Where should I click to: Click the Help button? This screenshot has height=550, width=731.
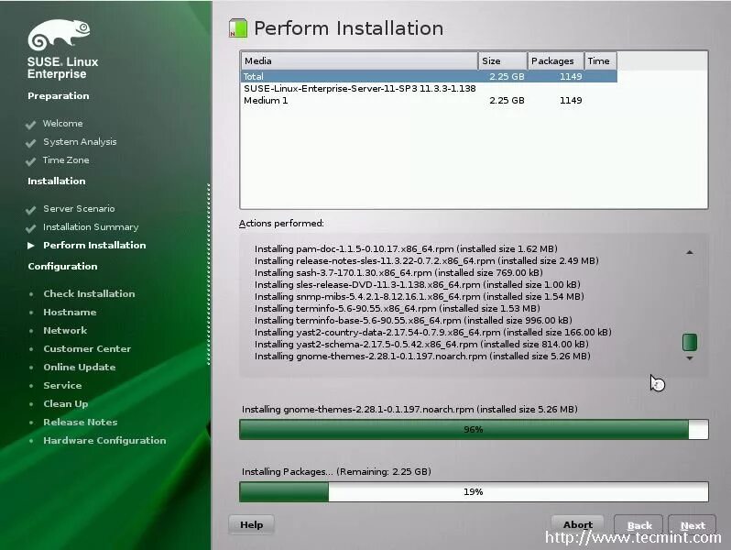point(251,525)
